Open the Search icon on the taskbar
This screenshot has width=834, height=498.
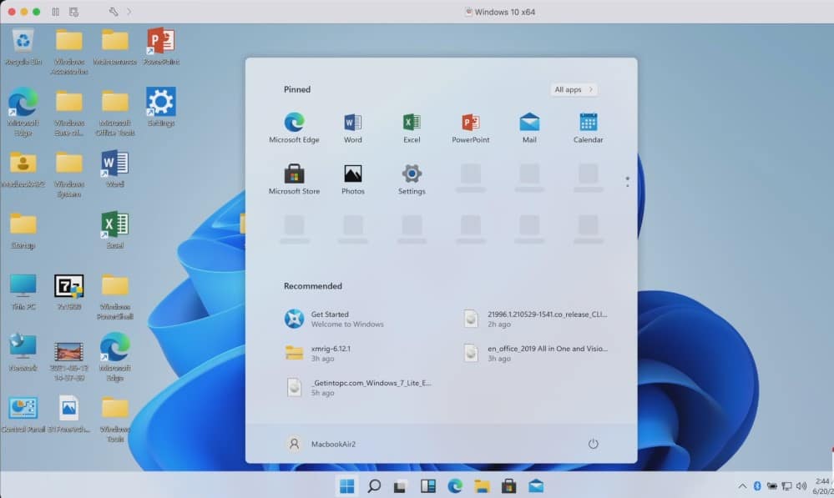374,485
